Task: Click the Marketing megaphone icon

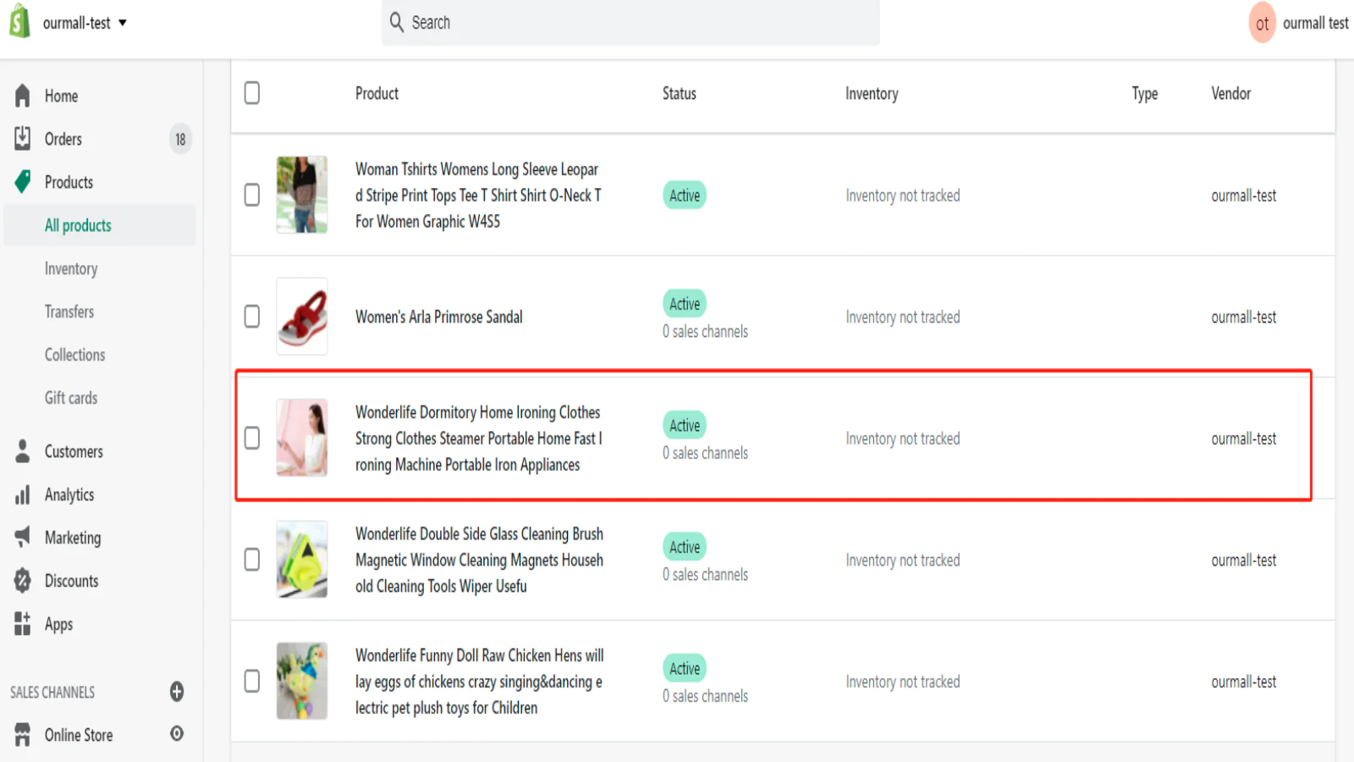Action: (x=23, y=537)
